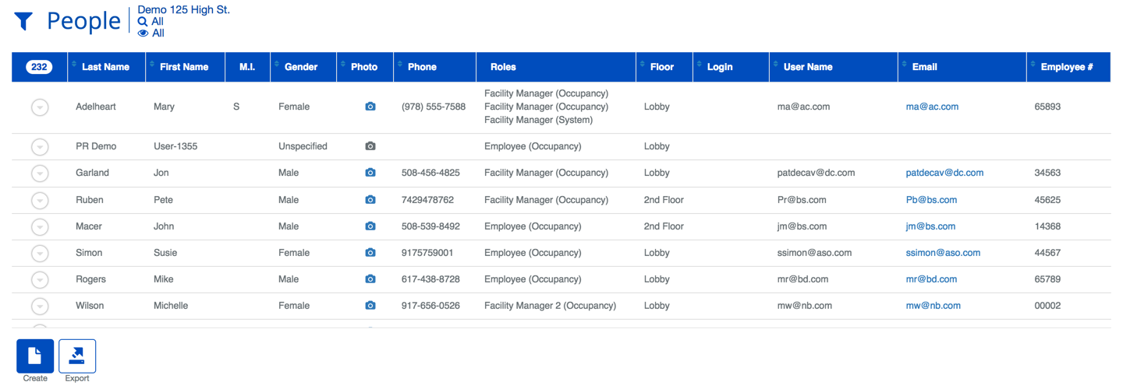Open email link ssimon@aso.com
1123x389 pixels.
943,253
